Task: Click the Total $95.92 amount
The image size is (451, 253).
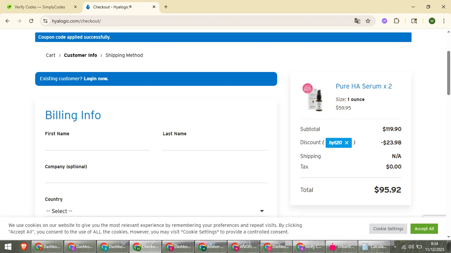Action: [x=388, y=190]
